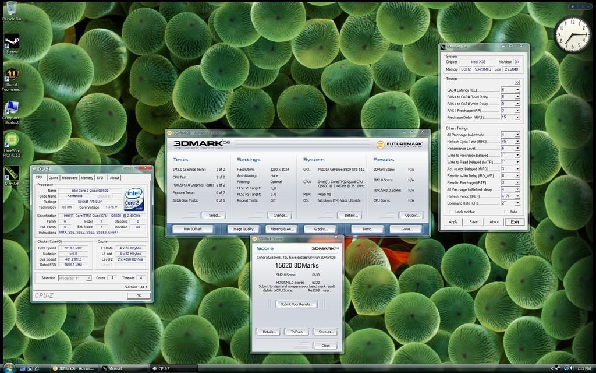The width and height of the screenshot is (596, 373).
Task: Select the Computer Shortcut desktop icon
Action: coord(12,112)
